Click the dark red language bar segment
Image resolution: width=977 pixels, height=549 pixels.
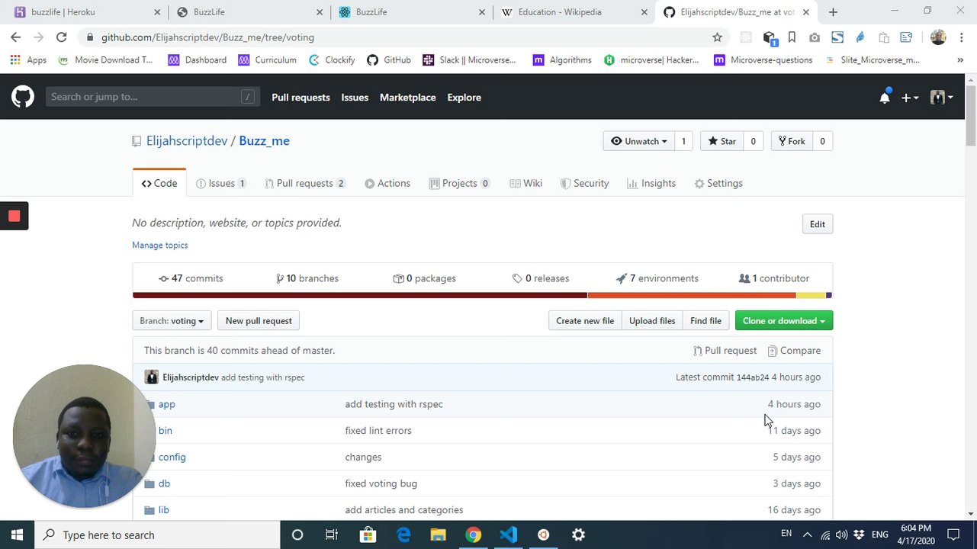tap(360, 295)
